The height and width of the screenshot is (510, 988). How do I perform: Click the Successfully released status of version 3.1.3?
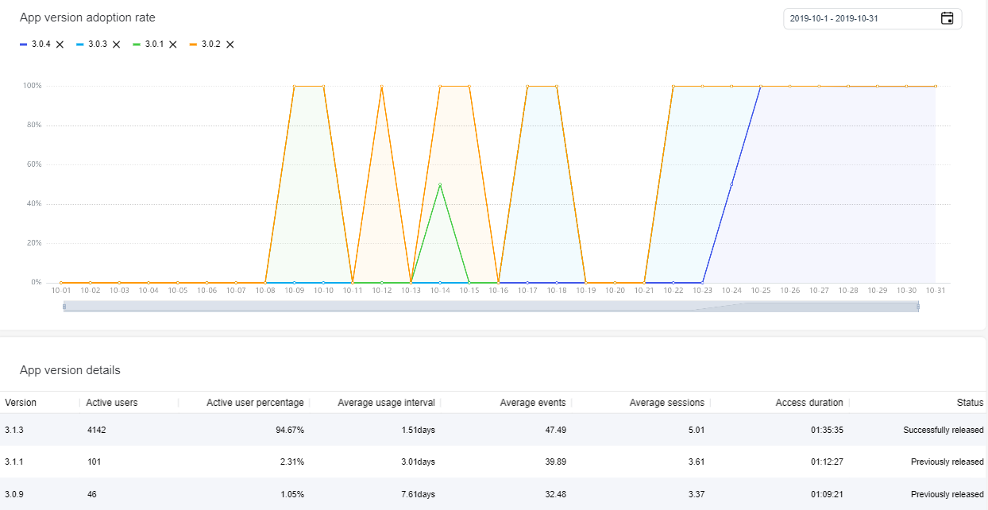pos(944,430)
